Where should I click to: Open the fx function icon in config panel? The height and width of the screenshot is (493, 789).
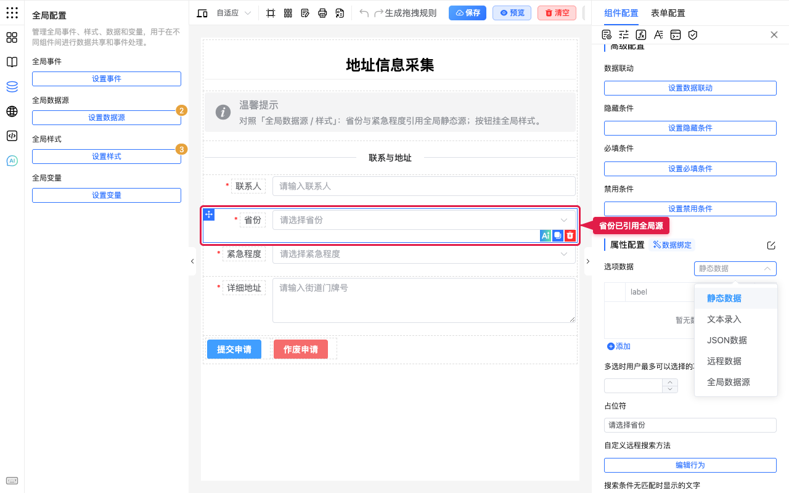click(x=641, y=35)
